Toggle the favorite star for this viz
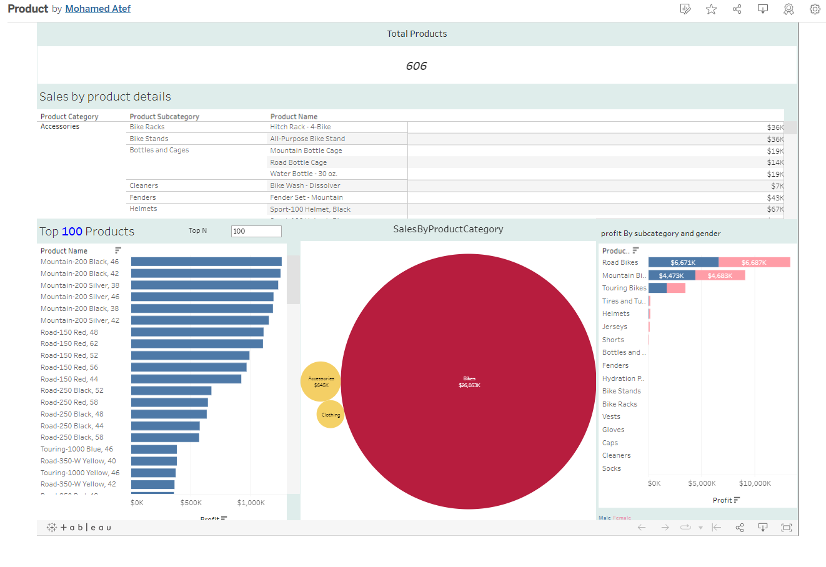Screen dimensions: 826x567 [711, 9]
